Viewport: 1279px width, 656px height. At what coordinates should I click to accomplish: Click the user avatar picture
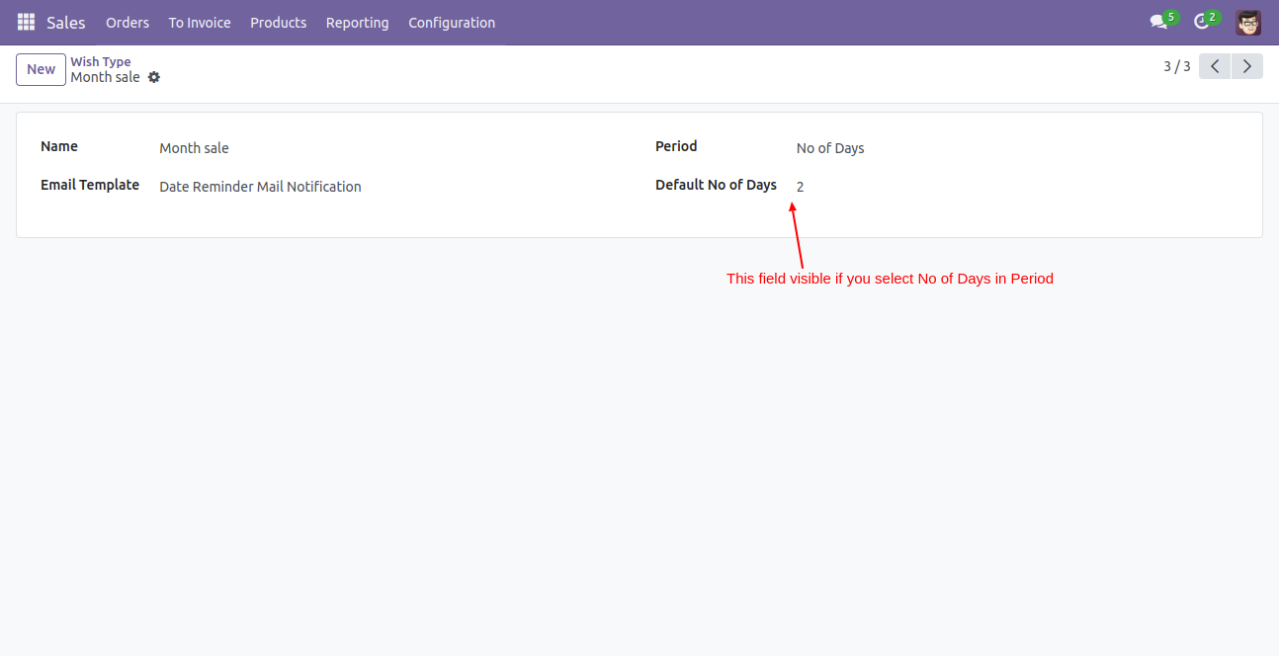pos(1248,22)
